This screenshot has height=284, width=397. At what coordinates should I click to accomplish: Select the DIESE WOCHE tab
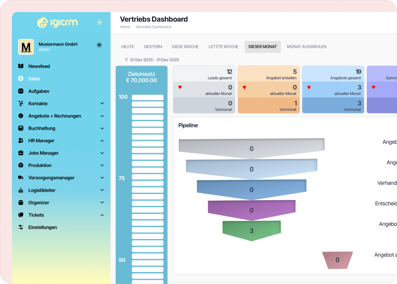tap(185, 47)
